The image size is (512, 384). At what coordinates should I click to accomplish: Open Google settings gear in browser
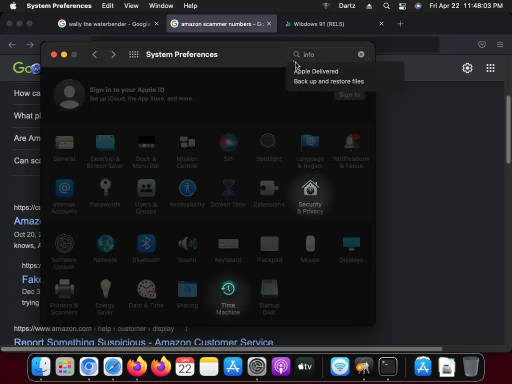tap(467, 68)
